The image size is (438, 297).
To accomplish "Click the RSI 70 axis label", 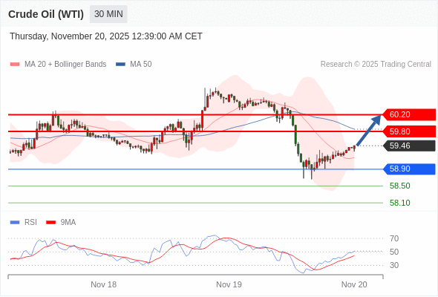I will 394,238.
